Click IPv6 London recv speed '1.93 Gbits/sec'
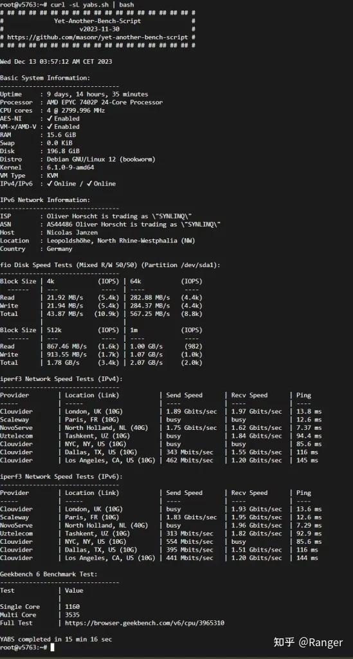 [x=257, y=509]
